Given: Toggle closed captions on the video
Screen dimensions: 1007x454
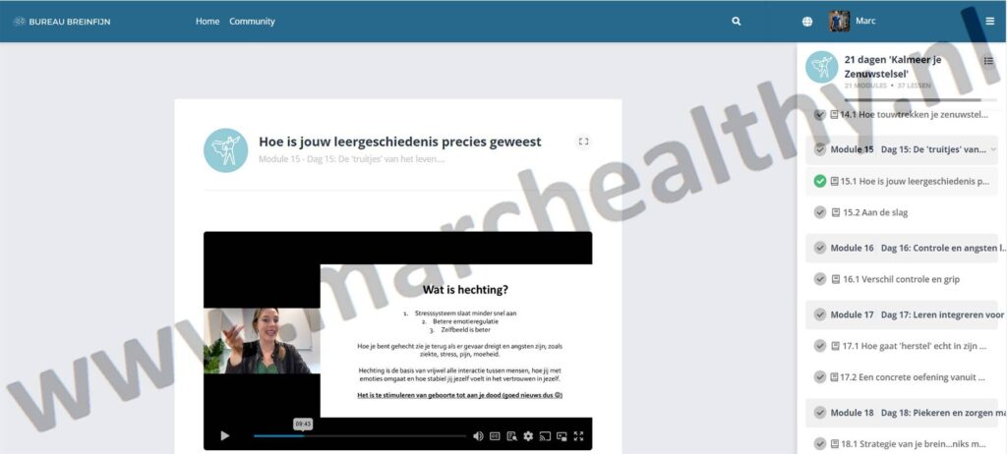Looking at the screenshot, I should tap(495, 436).
